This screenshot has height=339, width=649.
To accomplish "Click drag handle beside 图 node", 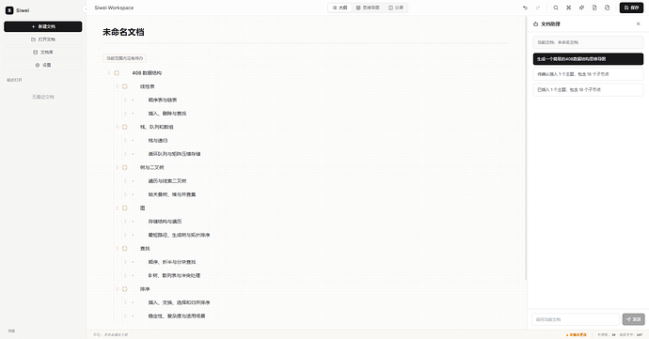I will 118,208.
